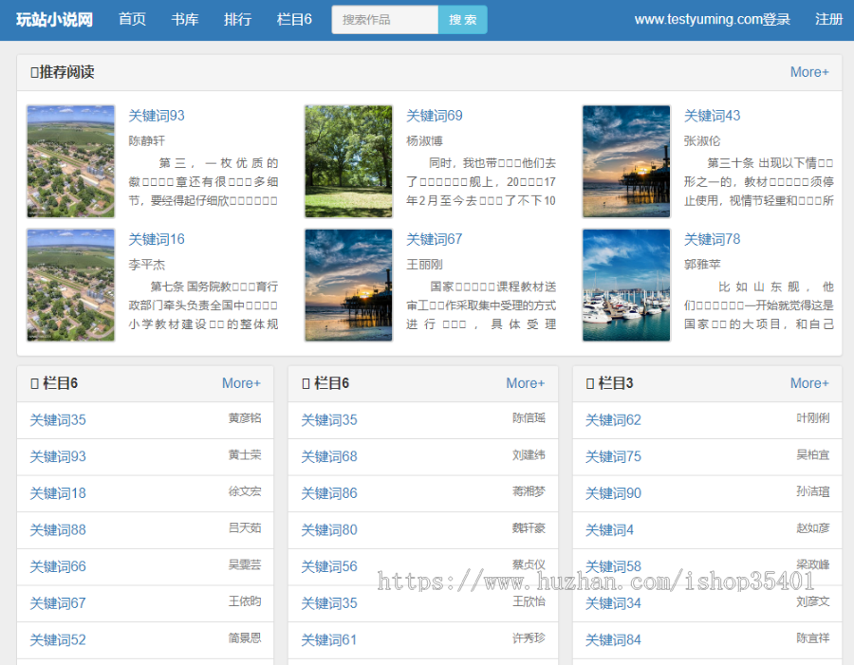Go to the 书库 menu item

(x=185, y=19)
